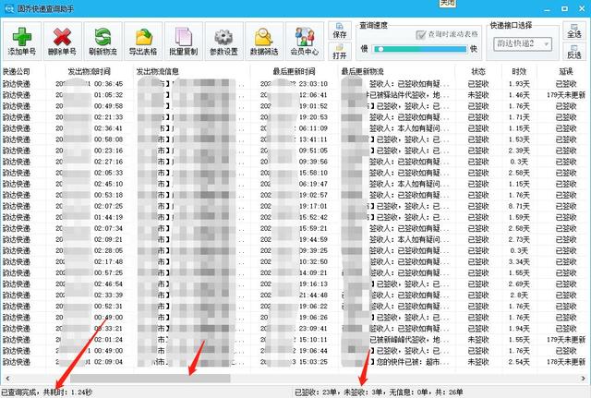Click the horizontal scrollbar thumb
Image resolution: width=591 pixels, height=398 pixels.
tap(150, 378)
